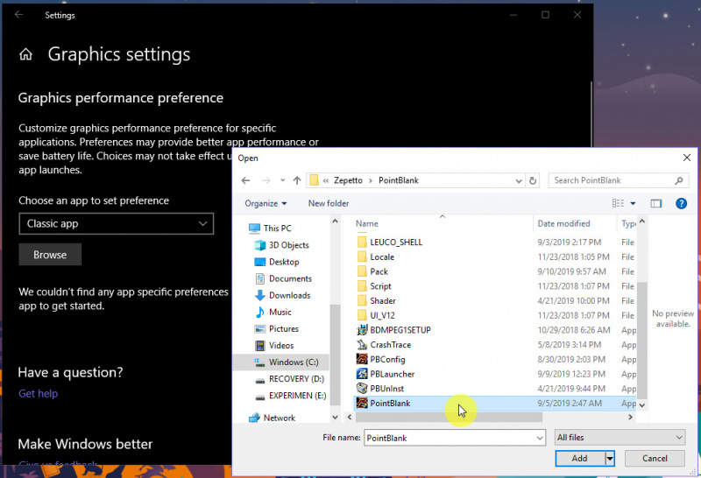Sort by the Date modified column

coord(563,224)
